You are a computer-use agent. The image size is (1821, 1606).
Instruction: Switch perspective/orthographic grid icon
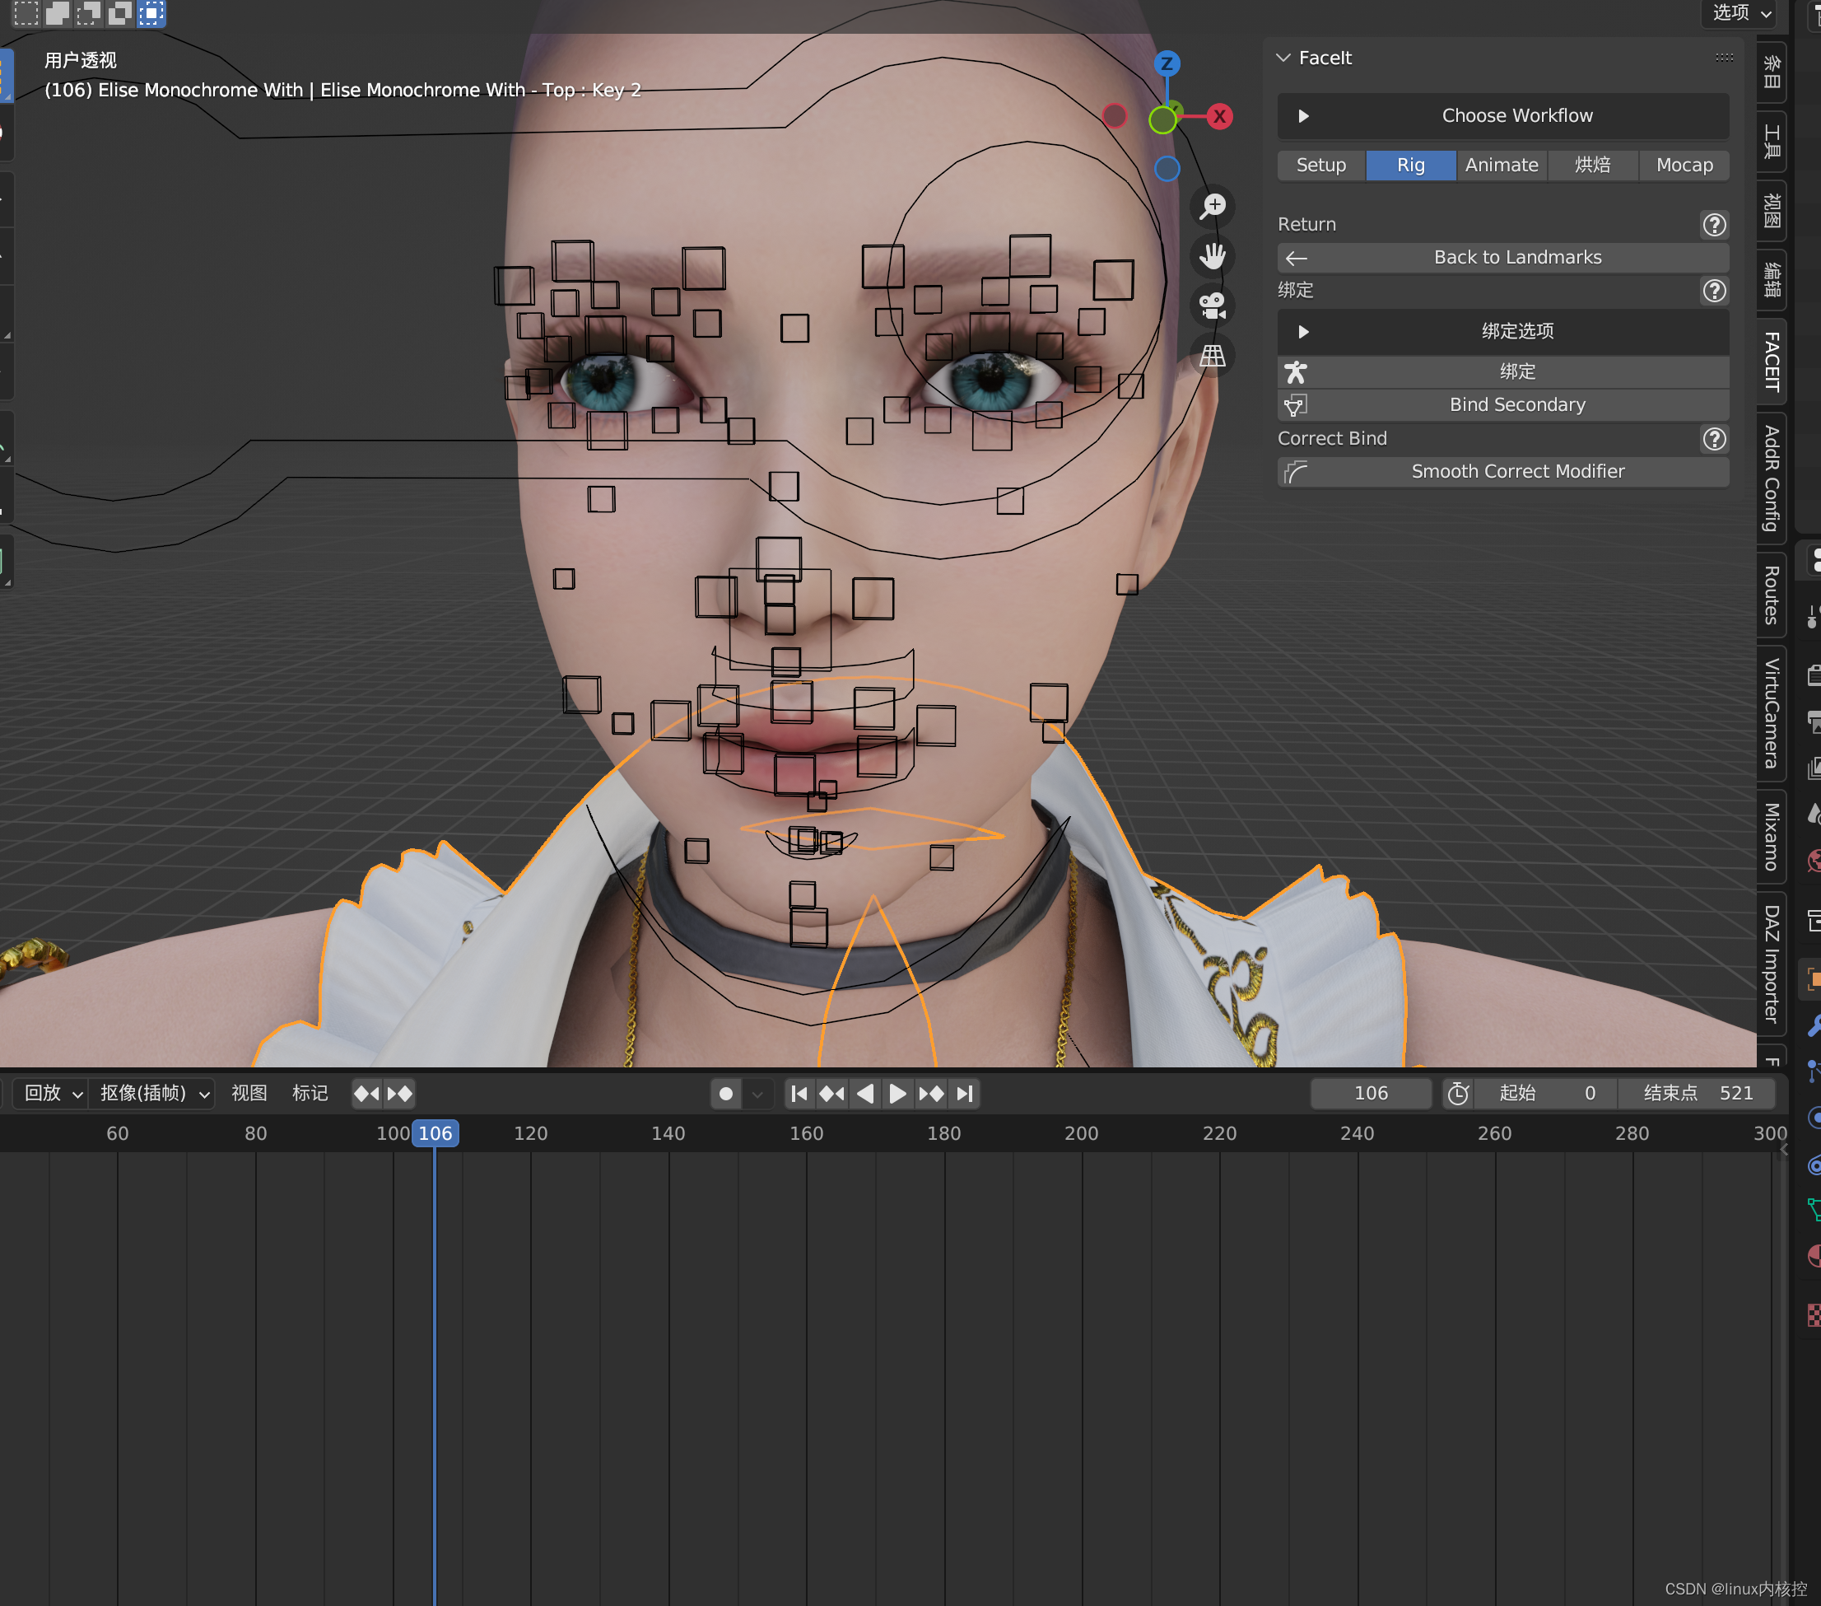(1213, 356)
